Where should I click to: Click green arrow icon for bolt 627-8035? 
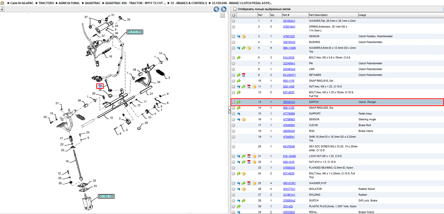pyautogui.click(x=239, y=93)
